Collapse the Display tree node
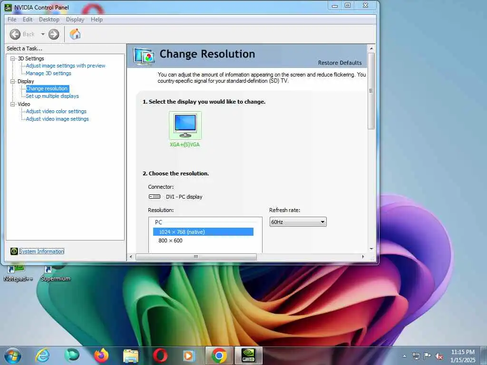Screen dimensions: 487x365 click(x=13, y=81)
